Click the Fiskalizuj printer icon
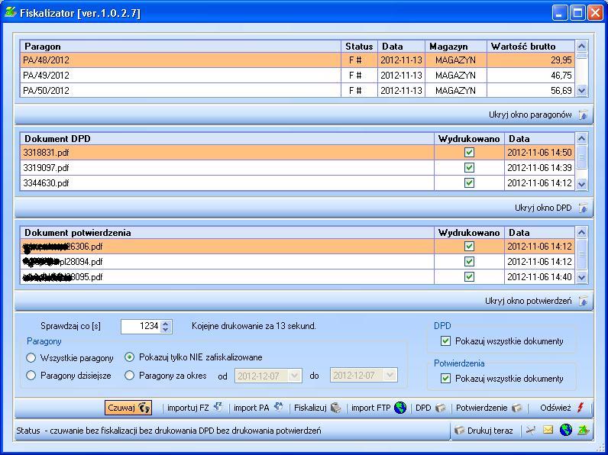The width and height of the screenshot is (608, 455). [x=335, y=408]
